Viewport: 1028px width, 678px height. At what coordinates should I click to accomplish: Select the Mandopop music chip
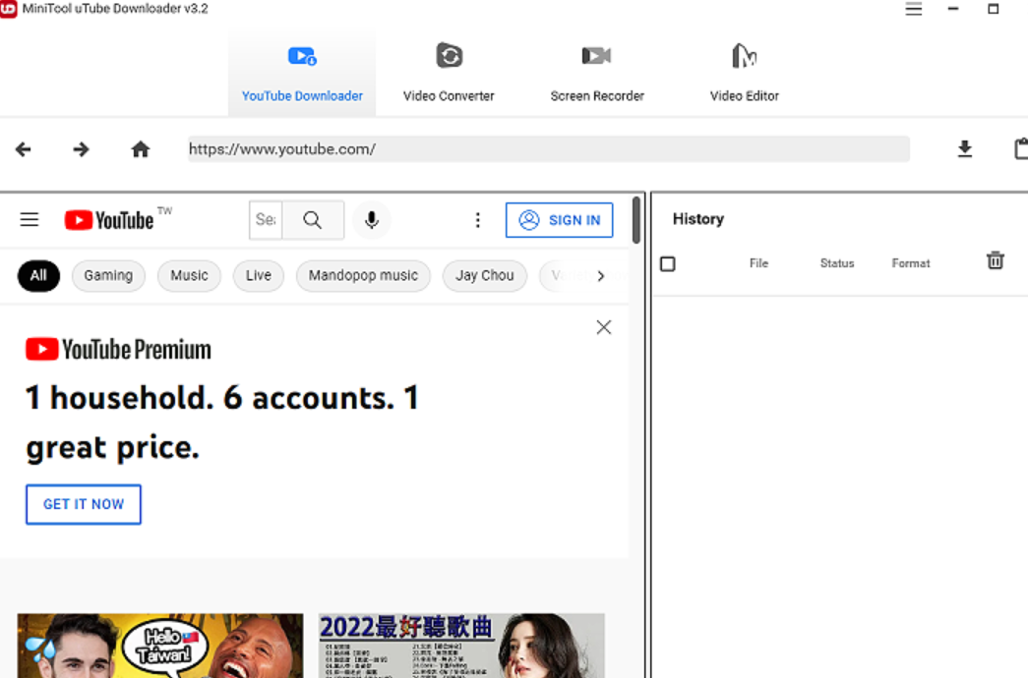363,276
